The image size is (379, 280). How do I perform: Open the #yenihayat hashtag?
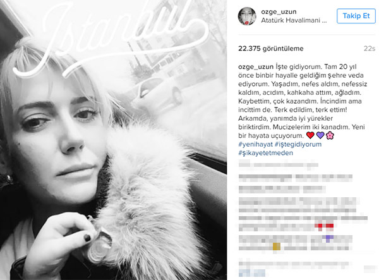click(255, 144)
